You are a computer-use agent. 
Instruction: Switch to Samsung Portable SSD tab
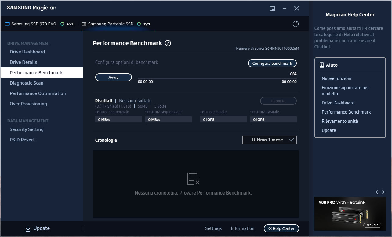pos(118,24)
